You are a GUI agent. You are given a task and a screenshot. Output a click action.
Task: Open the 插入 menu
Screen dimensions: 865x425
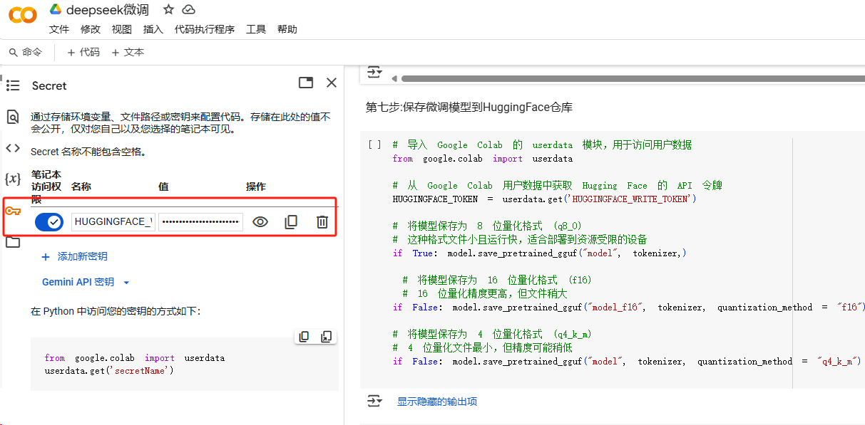tap(153, 29)
